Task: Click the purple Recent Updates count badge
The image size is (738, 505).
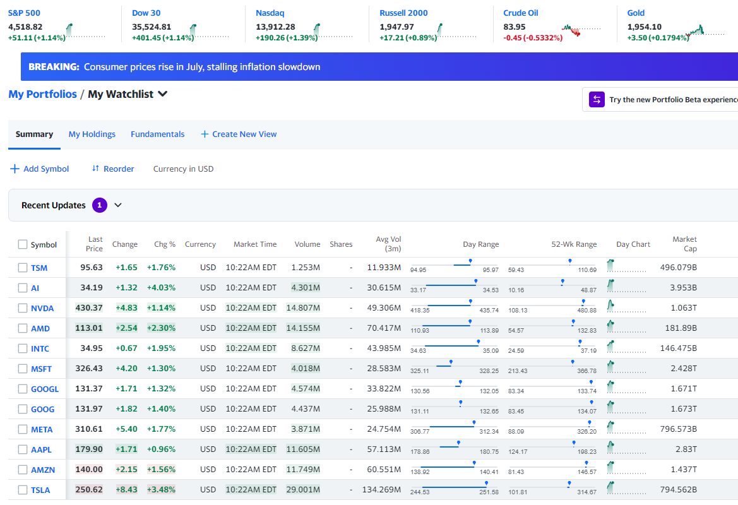Action: click(x=99, y=205)
